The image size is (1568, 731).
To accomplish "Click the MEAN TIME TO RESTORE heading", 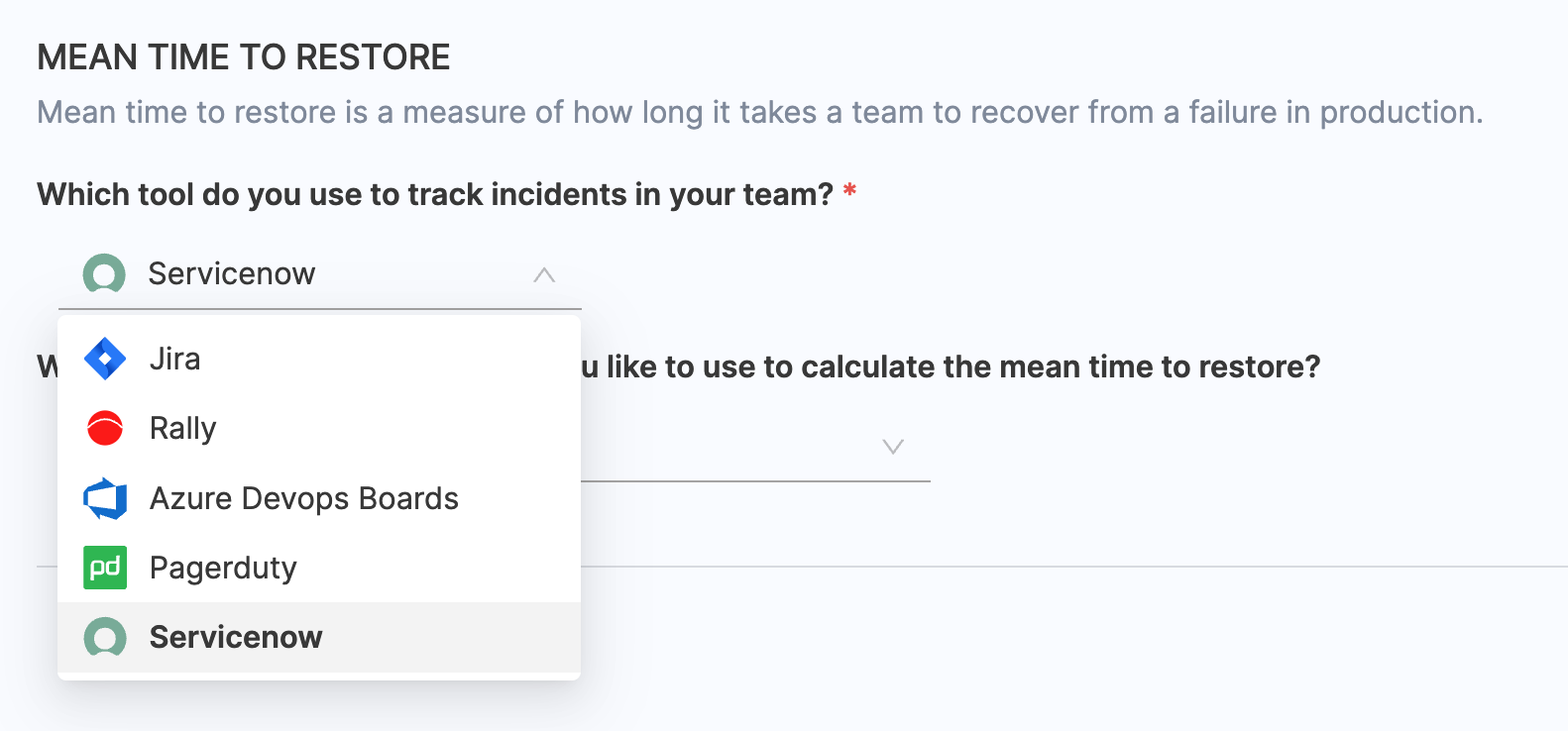I will [244, 57].
